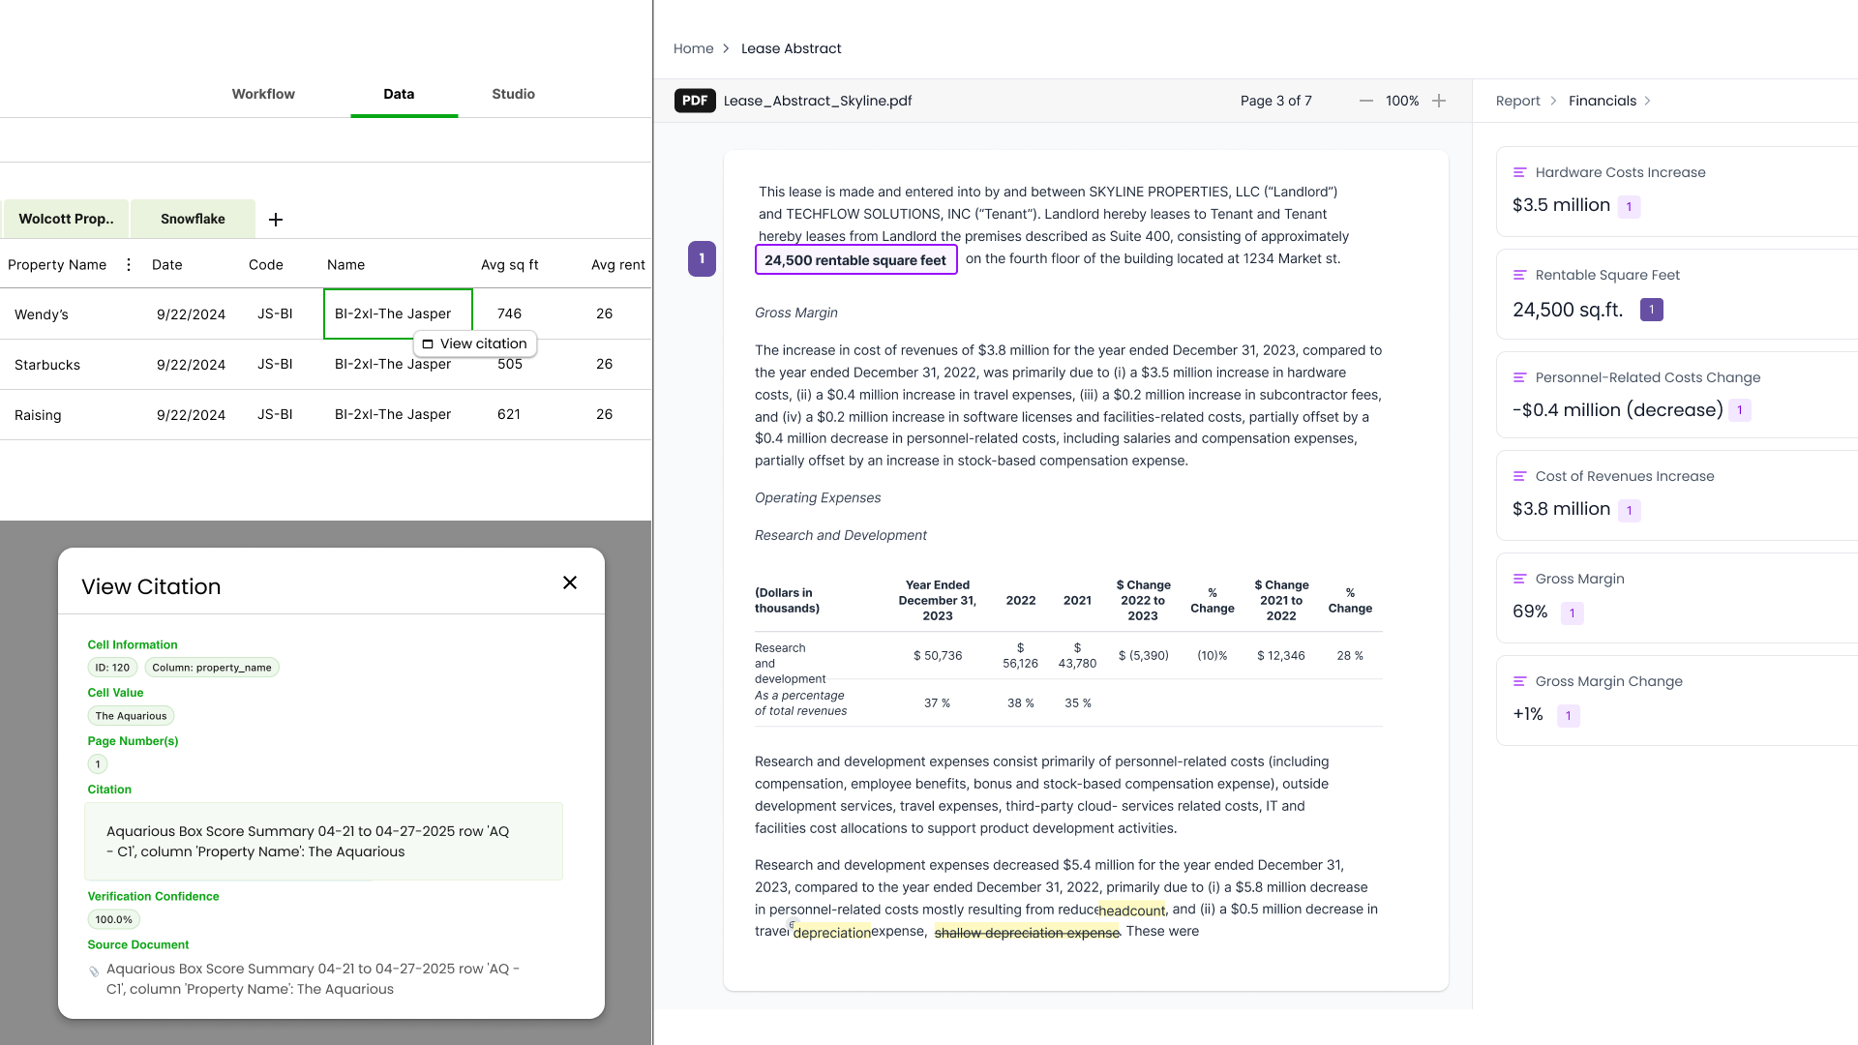Click View citation popup button

tap(475, 343)
